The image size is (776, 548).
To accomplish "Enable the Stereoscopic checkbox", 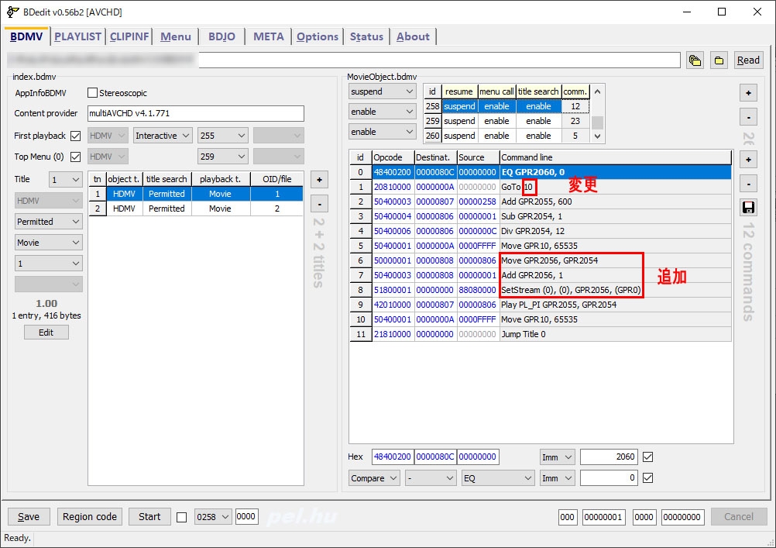I will [93, 93].
